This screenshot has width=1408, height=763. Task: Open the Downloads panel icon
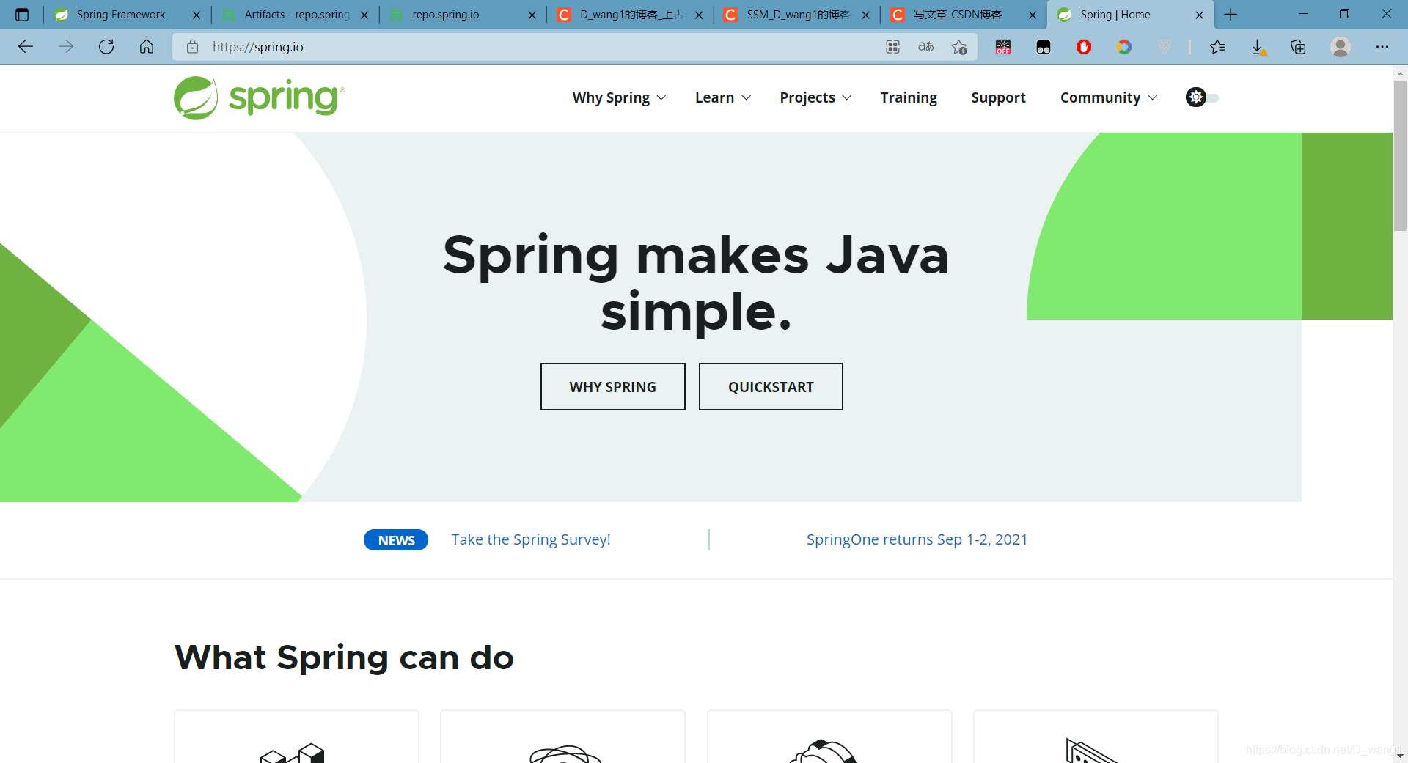coord(1260,47)
